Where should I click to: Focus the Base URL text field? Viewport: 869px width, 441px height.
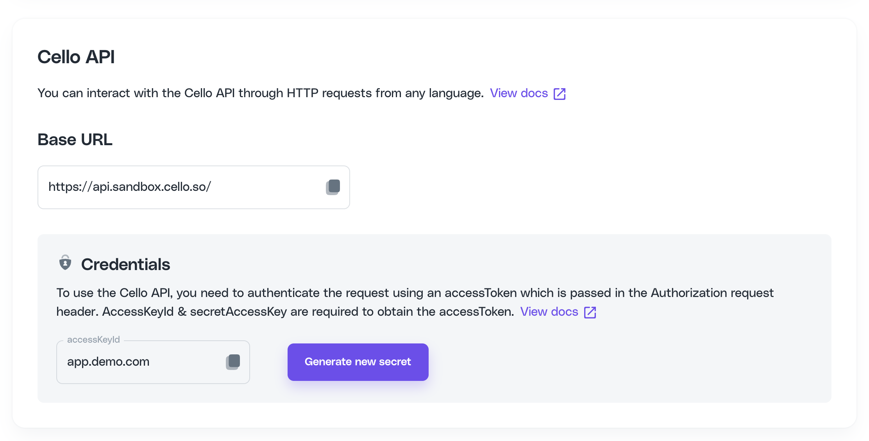coord(194,187)
